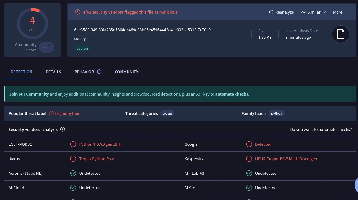Click the Acronis (Static ML) undetected checkmark icon
This screenshot has height=200, width=358.
[73, 173]
